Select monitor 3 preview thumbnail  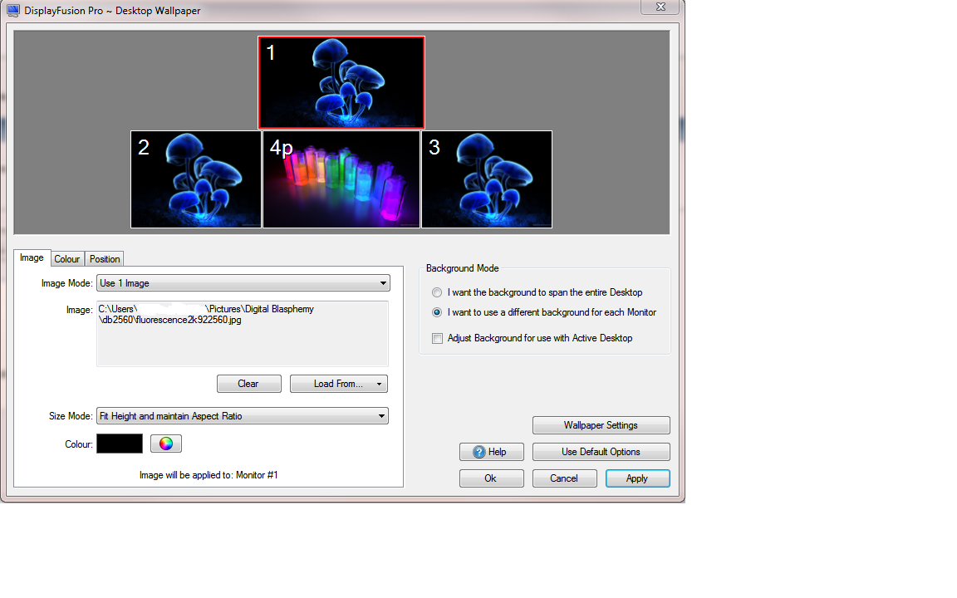pos(487,179)
